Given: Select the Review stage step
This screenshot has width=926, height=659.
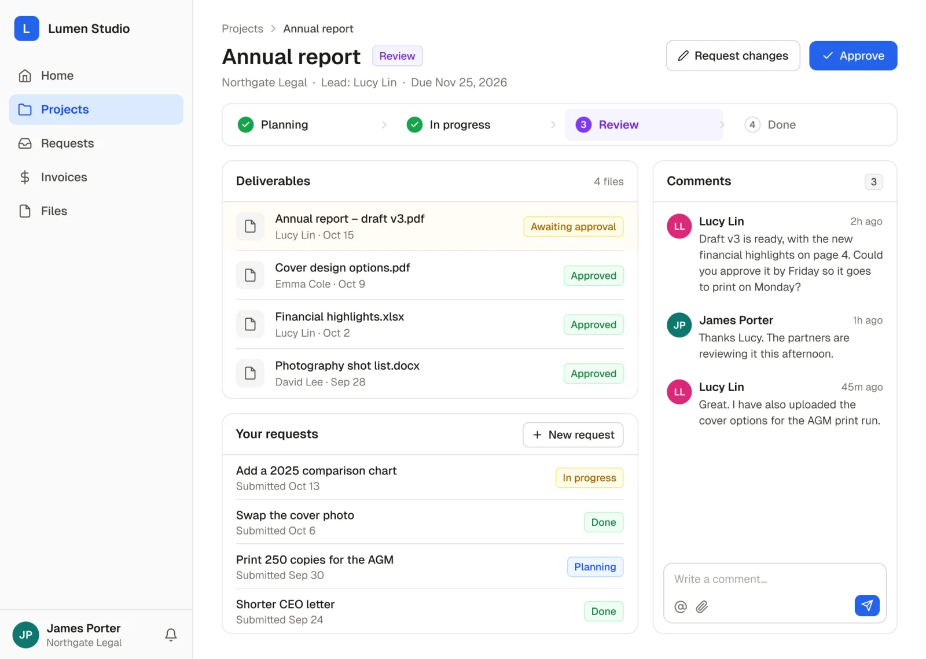Looking at the screenshot, I should pyautogui.click(x=644, y=125).
